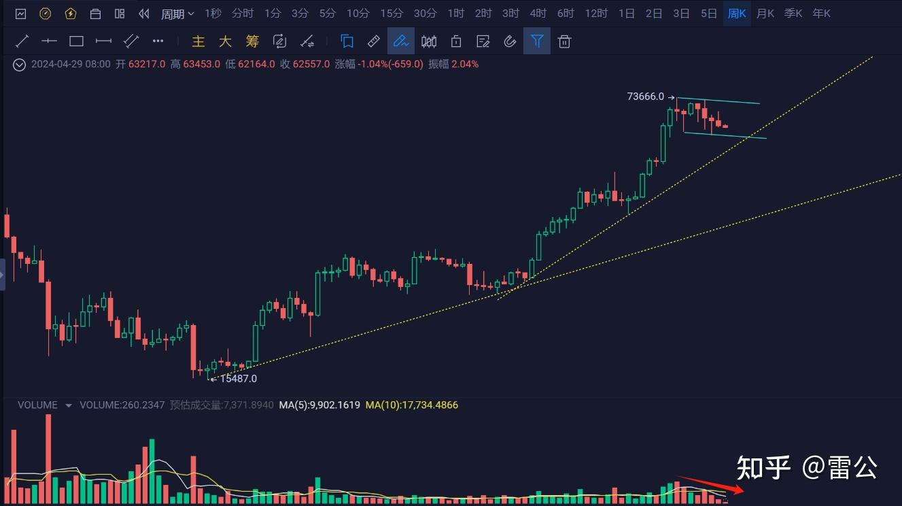
Task: Switch to the 1日 timeframe
Action: pyautogui.click(x=627, y=14)
